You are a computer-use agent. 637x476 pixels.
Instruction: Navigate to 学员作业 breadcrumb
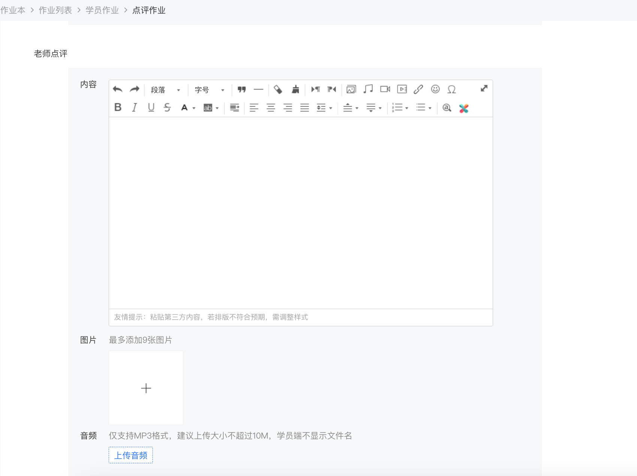pyautogui.click(x=102, y=10)
